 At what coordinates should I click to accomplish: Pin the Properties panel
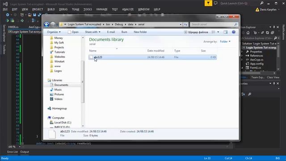[x=274, y=84]
